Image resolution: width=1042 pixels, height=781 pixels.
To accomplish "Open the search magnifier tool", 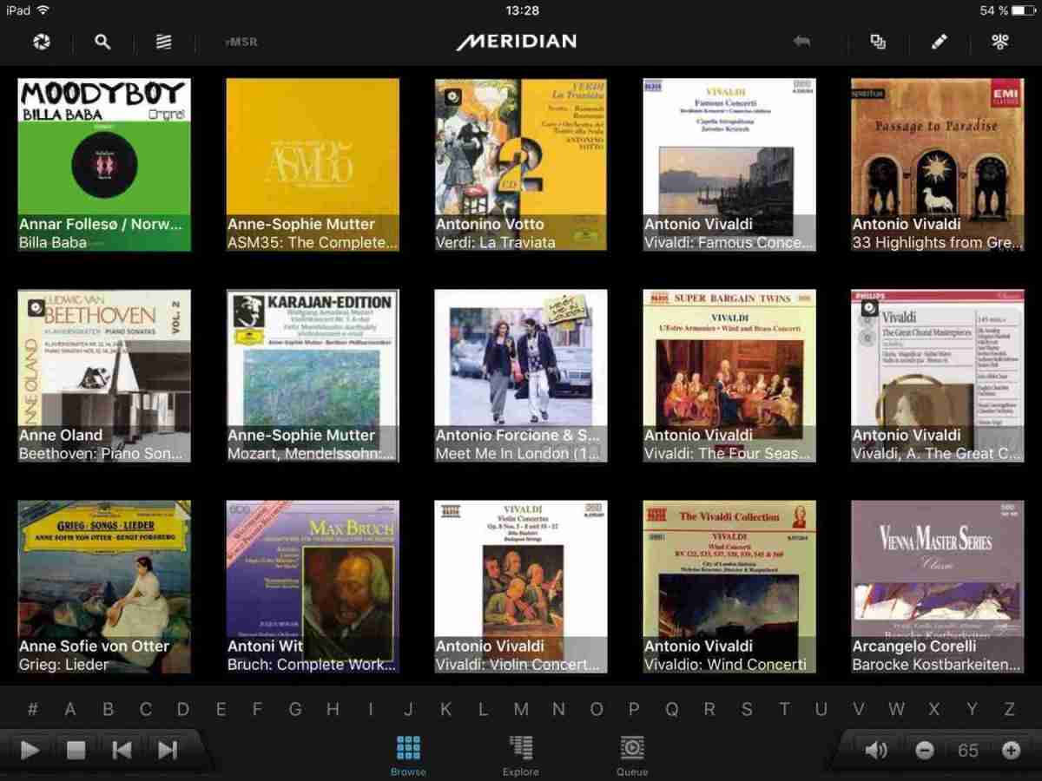I will (102, 42).
